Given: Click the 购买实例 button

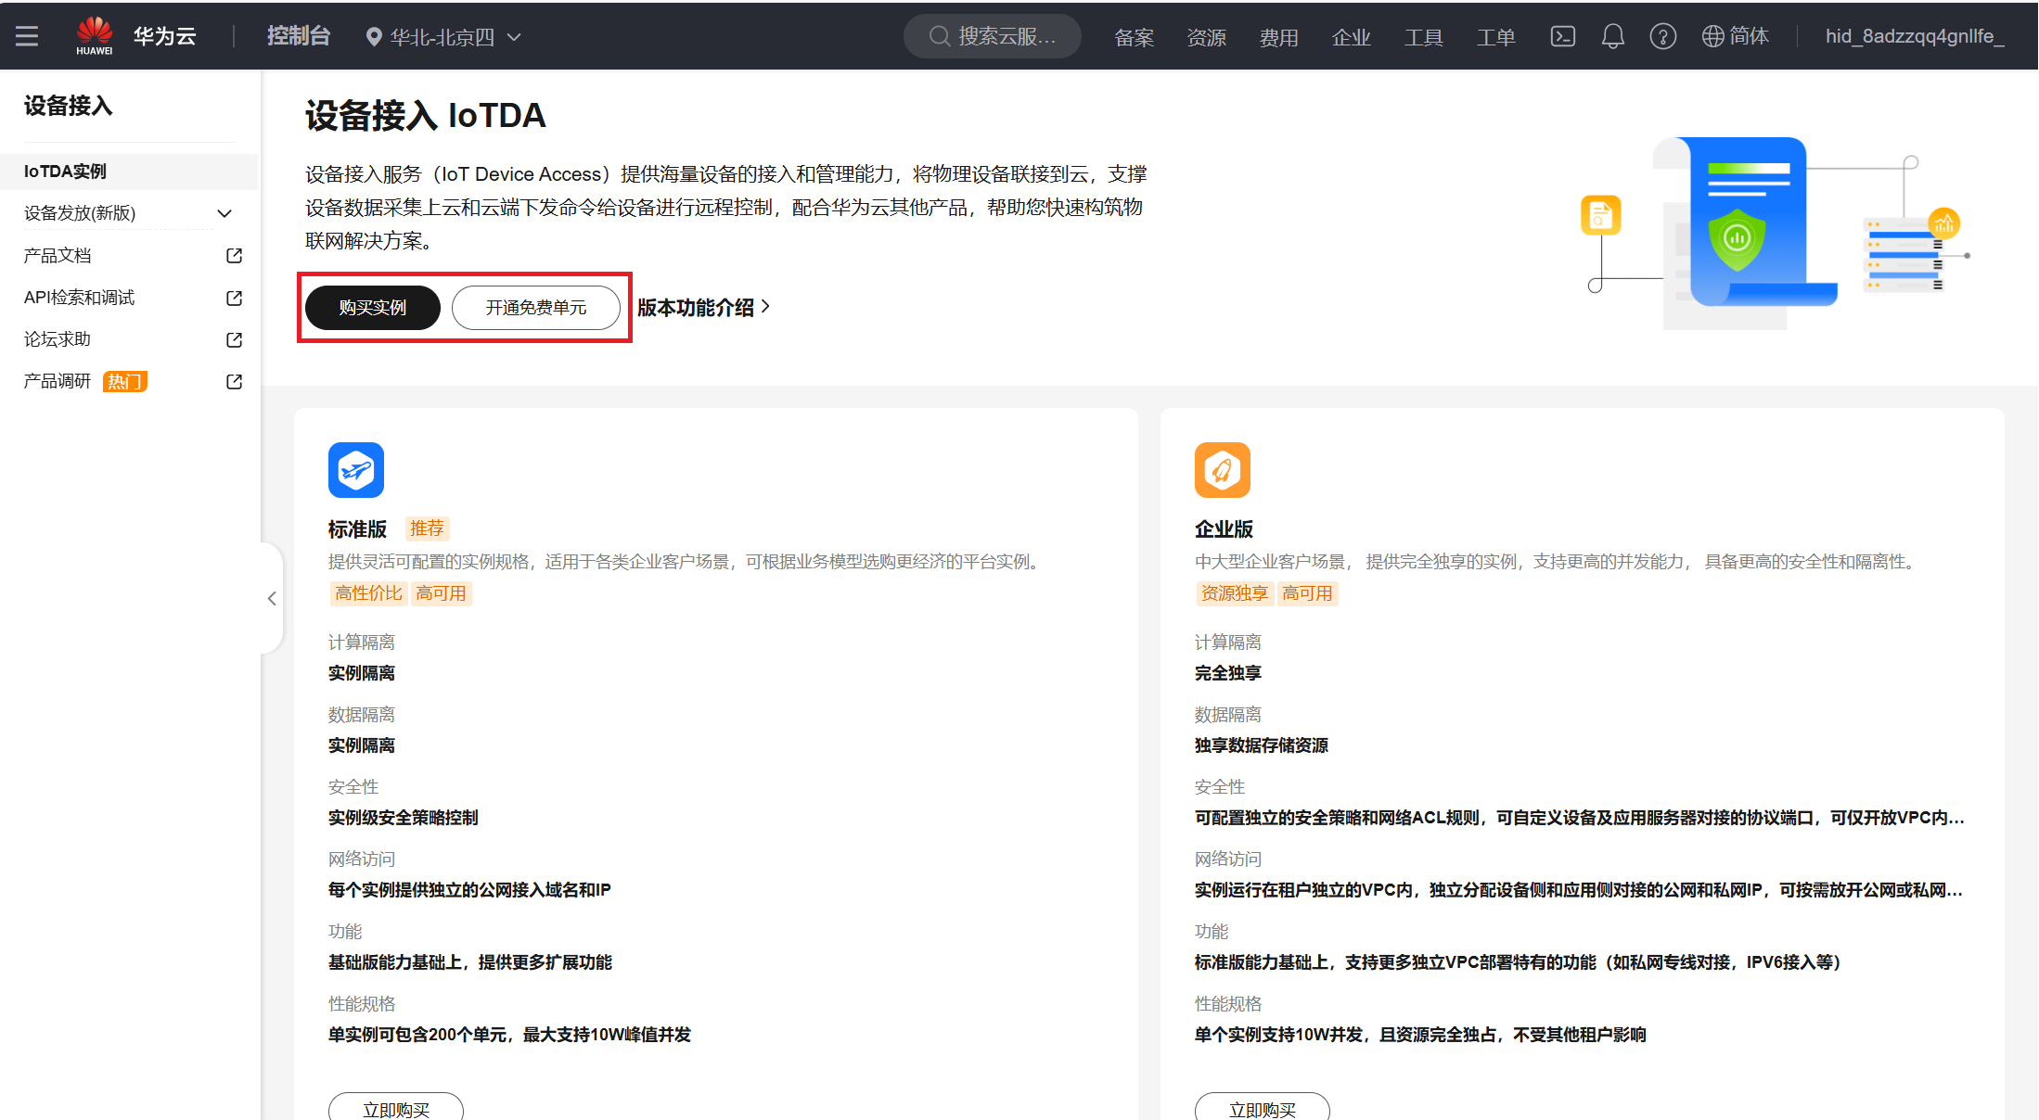Looking at the screenshot, I should [373, 308].
